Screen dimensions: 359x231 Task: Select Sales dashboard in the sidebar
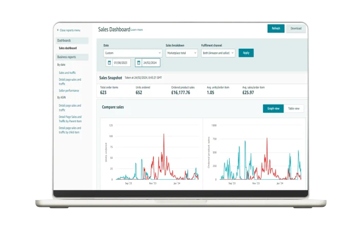68,48
